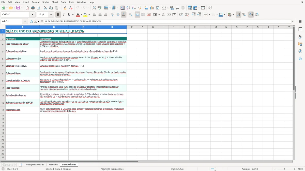Click Sort Ascending icon

[128, 8]
